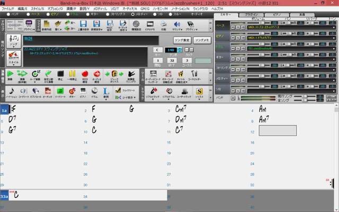Select the Drums track radio button
The image size is (339, 212).
point(68,14)
